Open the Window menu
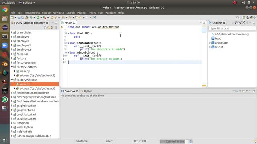 110,12
